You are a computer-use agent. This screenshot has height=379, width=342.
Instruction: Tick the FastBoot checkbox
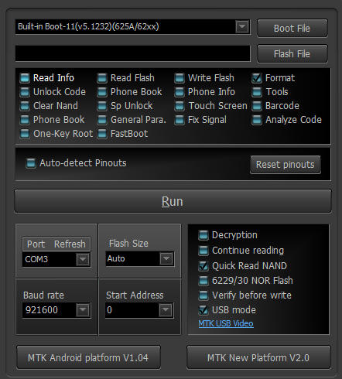point(102,134)
